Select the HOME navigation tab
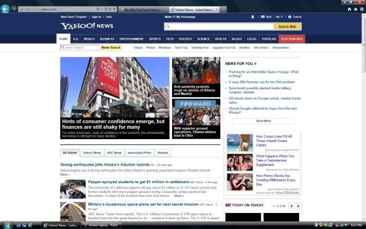Screen dimensions: 366x229 63,39
